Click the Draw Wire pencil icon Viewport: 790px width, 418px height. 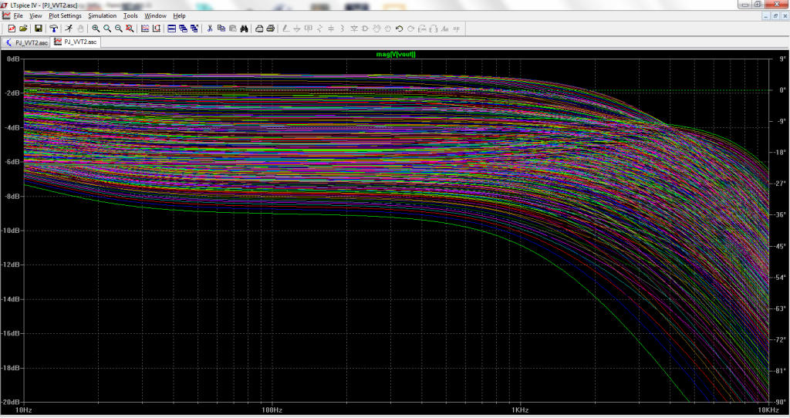tap(285, 29)
